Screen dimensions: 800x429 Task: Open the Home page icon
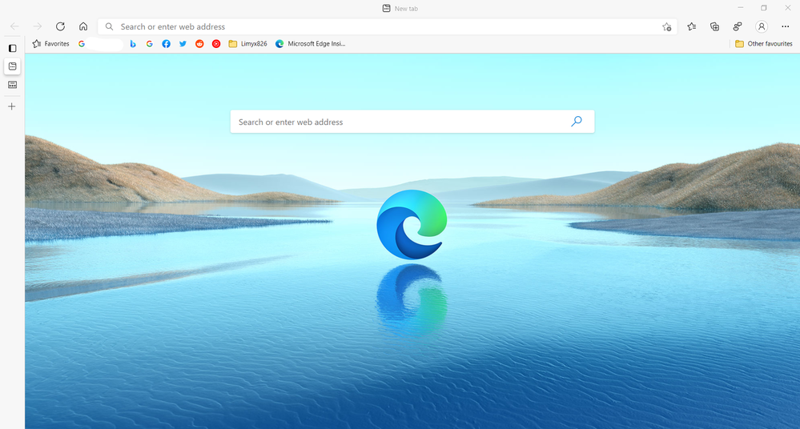83,26
